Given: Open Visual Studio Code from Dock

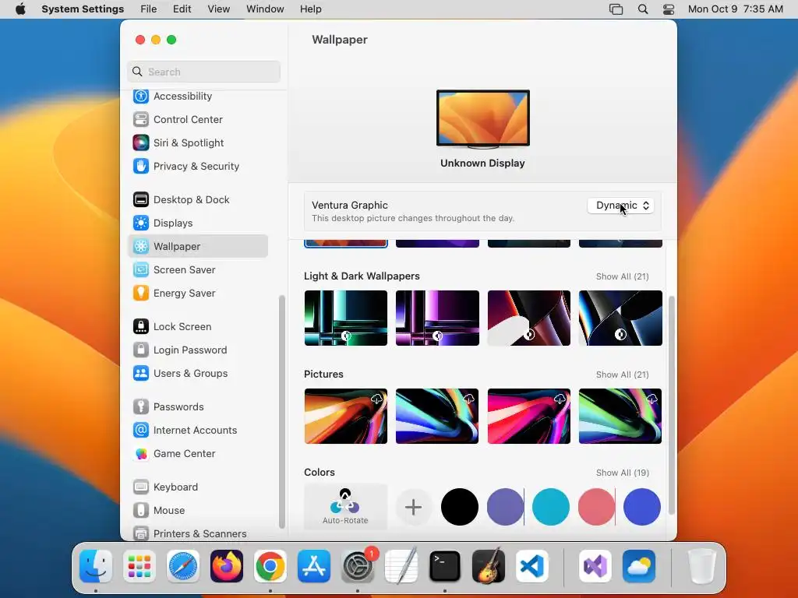Looking at the screenshot, I should click(532, 566).
